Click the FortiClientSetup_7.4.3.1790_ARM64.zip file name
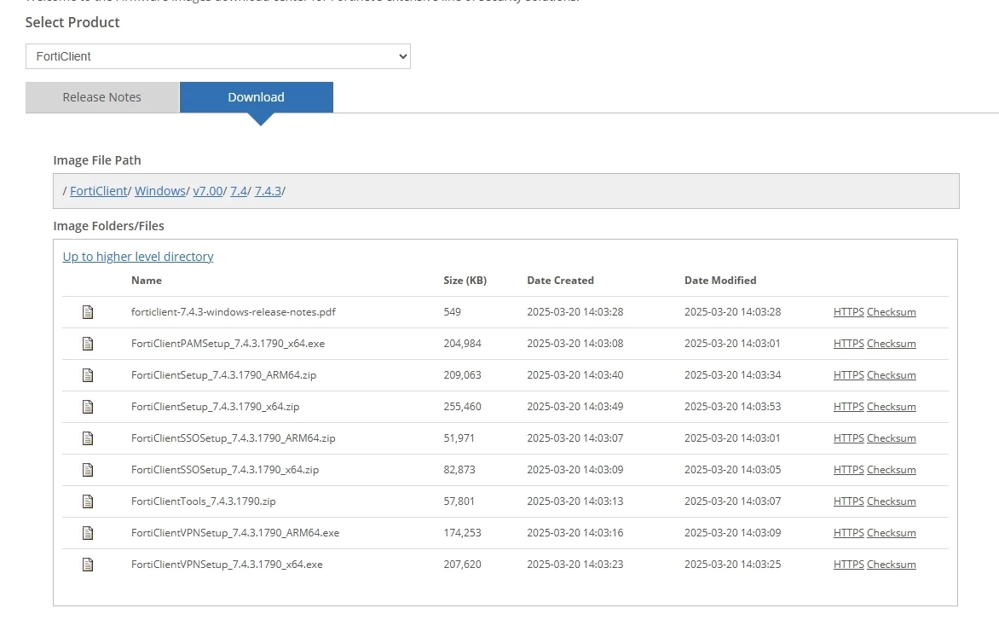This screenshot has width=999, height=620. coord(223,374)
